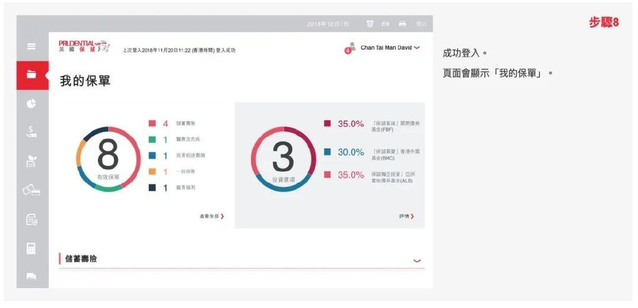Click the printer icon in top bar
The height and width of the screenshot is (308, 638).
(x=402, y=24)
